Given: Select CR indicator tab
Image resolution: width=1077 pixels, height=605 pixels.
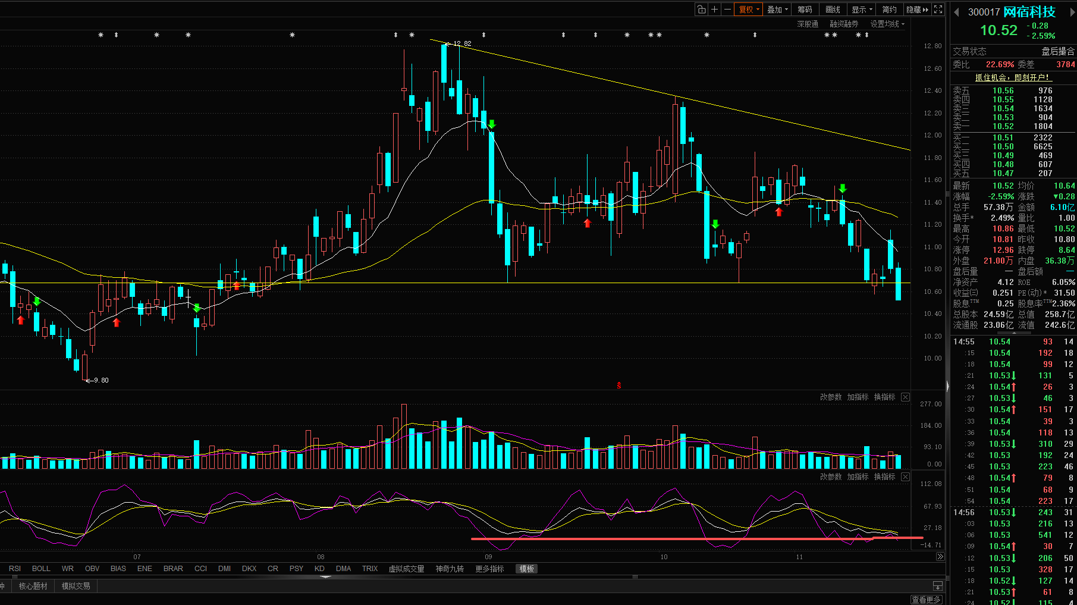Looking at the screenshot, I should [x=273, y=569].
